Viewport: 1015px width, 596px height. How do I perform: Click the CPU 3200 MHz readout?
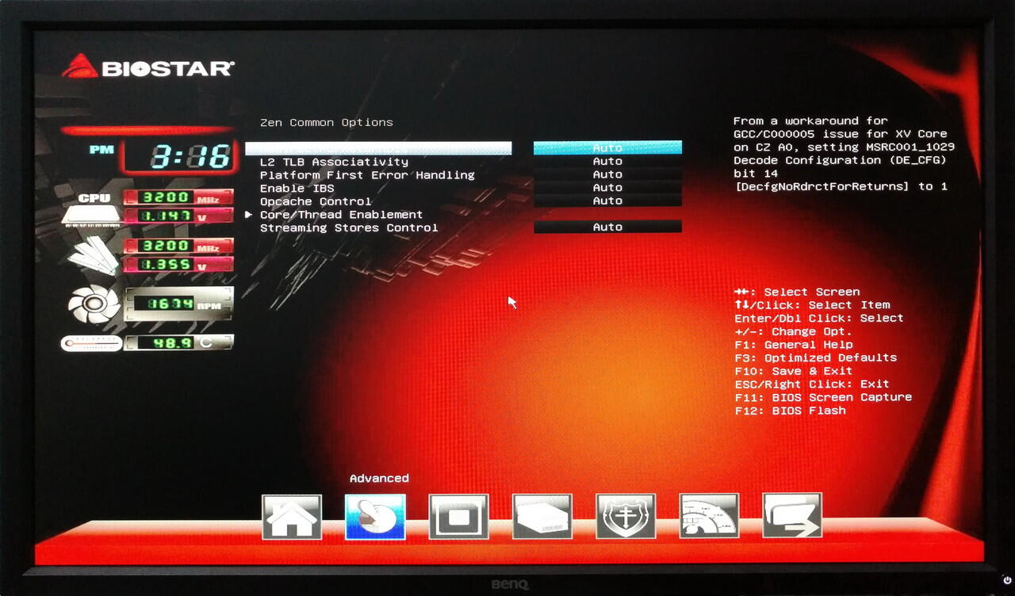[x=178, y=197]
